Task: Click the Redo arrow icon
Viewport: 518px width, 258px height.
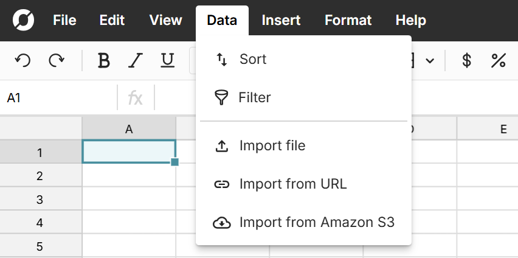Action: (57, 60)
